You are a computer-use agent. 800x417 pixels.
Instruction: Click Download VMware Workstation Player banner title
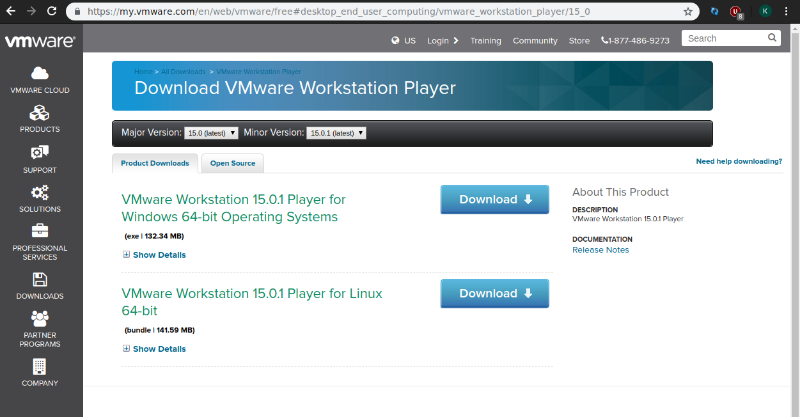[x=295, y=88]
